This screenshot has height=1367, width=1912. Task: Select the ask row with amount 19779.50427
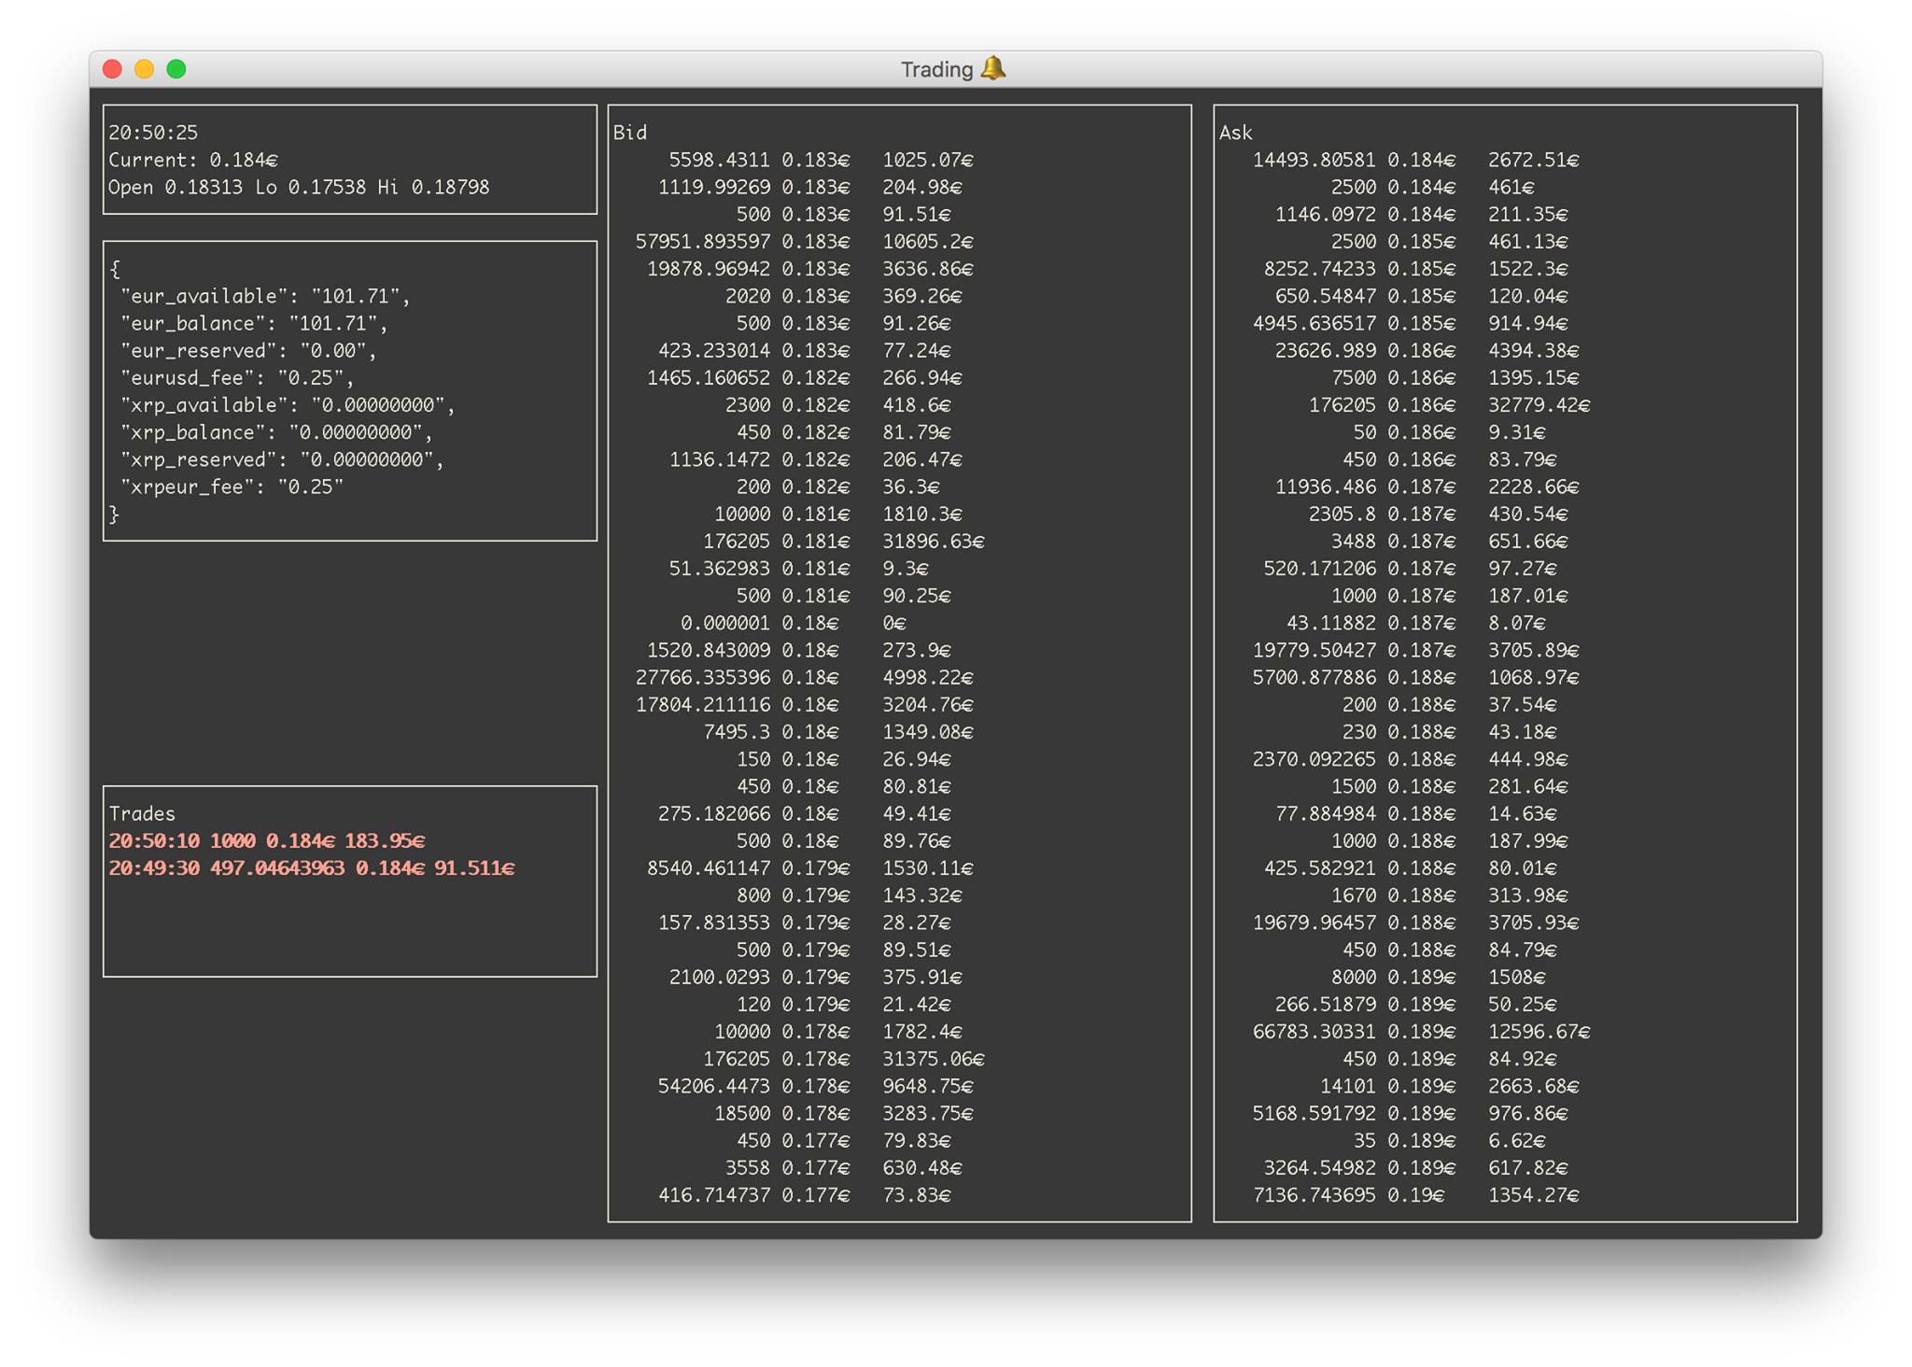[1416, 650]
